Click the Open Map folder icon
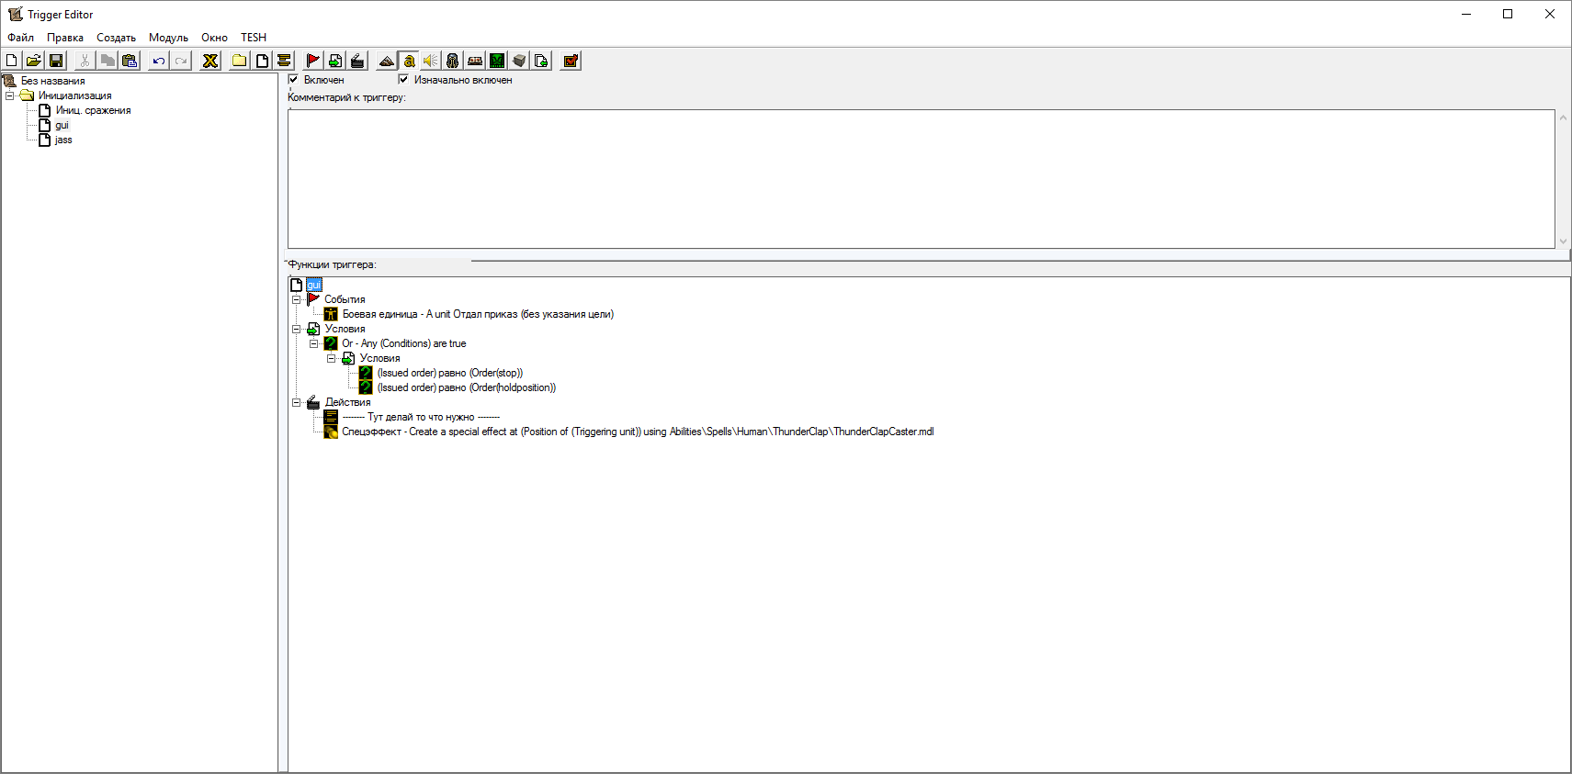 (x=34, y=61)
